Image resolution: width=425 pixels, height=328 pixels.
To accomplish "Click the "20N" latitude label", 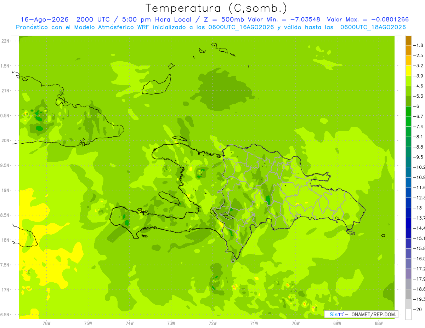I will [x=5, y=140].
